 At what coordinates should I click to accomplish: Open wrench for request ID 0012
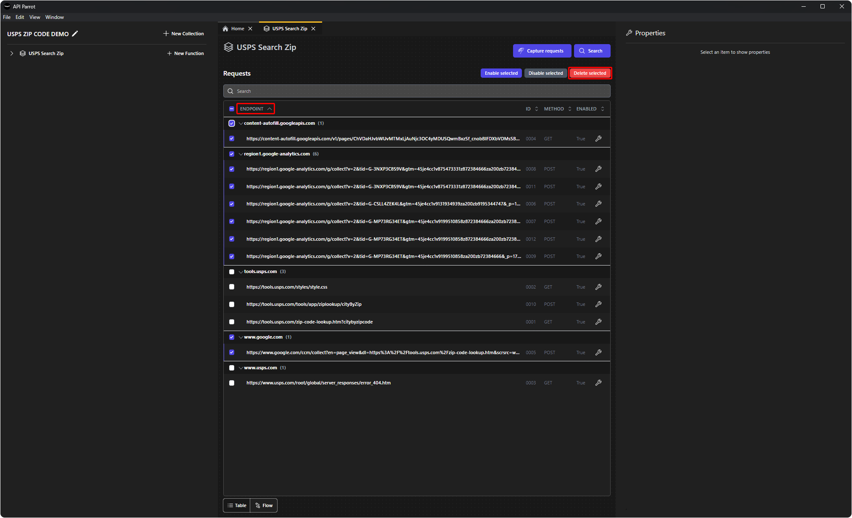(x=598, y=239)
